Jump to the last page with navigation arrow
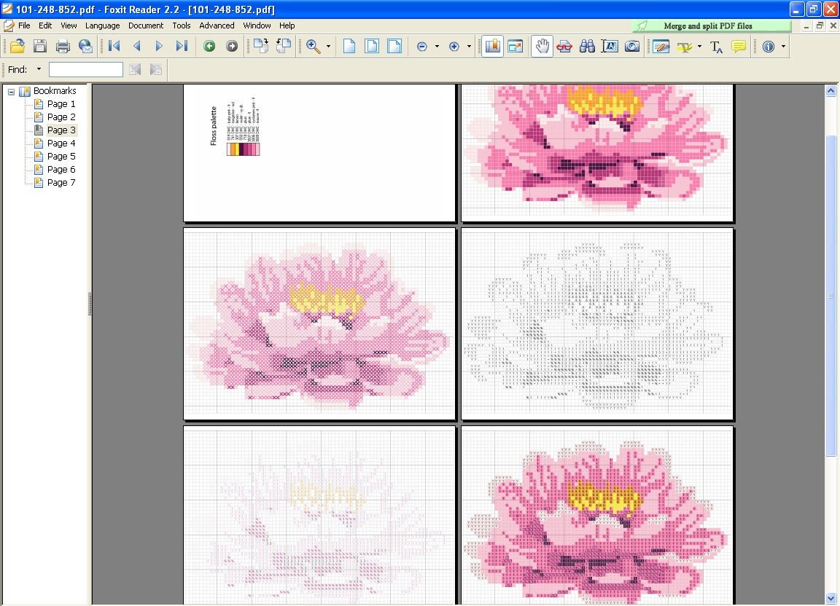Viewport: 840px width, 606px height. click(x=181, y=46)
